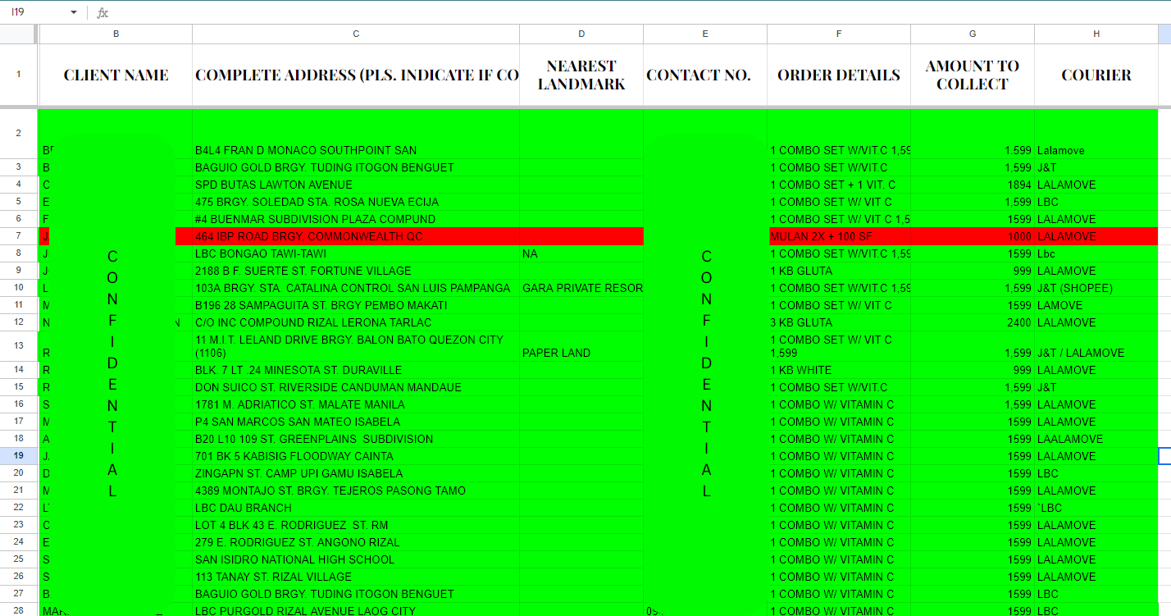Click address cell 701 BK 5 KABISIG FLOODWAY CAINTA
1171x616 pixels.
356,456
